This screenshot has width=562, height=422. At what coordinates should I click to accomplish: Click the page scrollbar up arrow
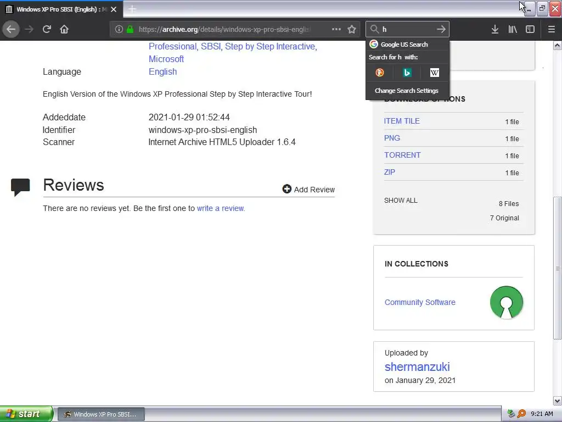click(x=558, y=45)
